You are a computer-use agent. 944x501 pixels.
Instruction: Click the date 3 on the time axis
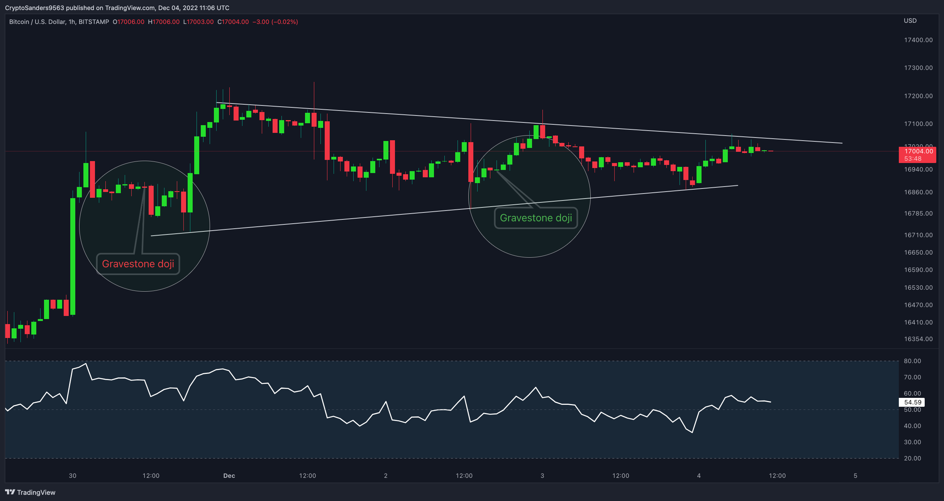coord(542,476)
